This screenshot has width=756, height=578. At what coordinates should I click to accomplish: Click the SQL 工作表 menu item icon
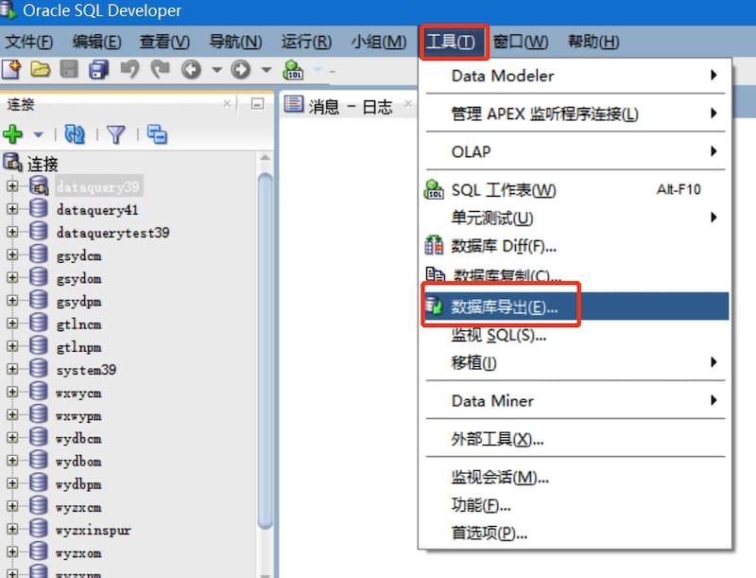click(x=434, y=189)
